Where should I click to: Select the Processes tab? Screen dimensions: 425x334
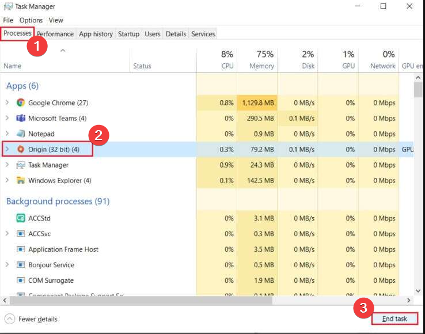17,33
